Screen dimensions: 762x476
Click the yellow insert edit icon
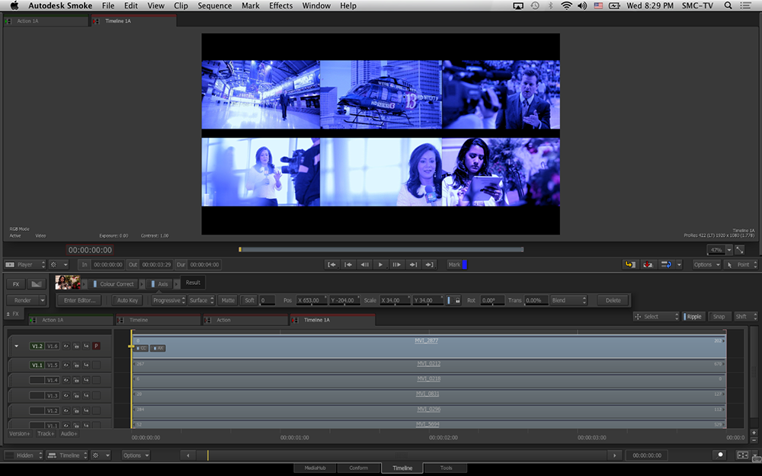(630, 264)
